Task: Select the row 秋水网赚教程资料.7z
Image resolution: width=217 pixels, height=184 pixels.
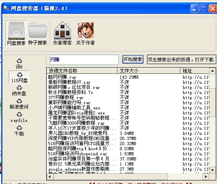Action: click(x=128, y=92)
